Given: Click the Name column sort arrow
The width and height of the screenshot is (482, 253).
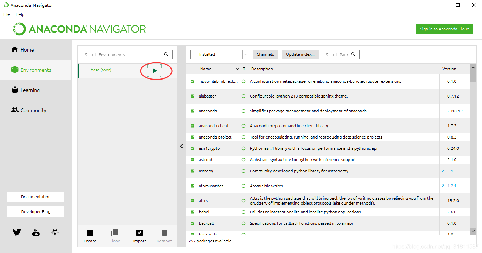Looking at the screenshot, I should point(237,69).
